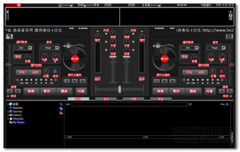
Task: Click deck 2 loop left arrow
Action: click(x=183, y=80)
